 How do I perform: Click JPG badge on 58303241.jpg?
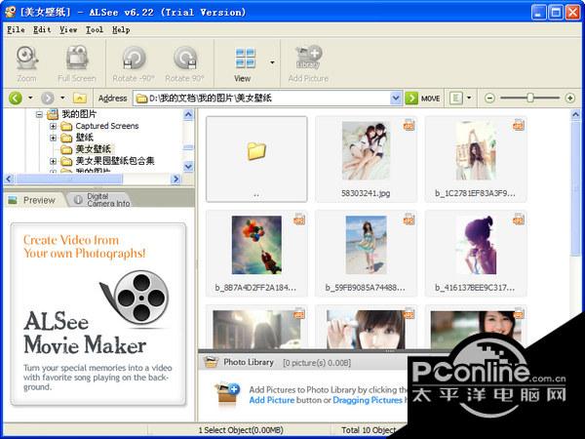(x=409, y=125)
